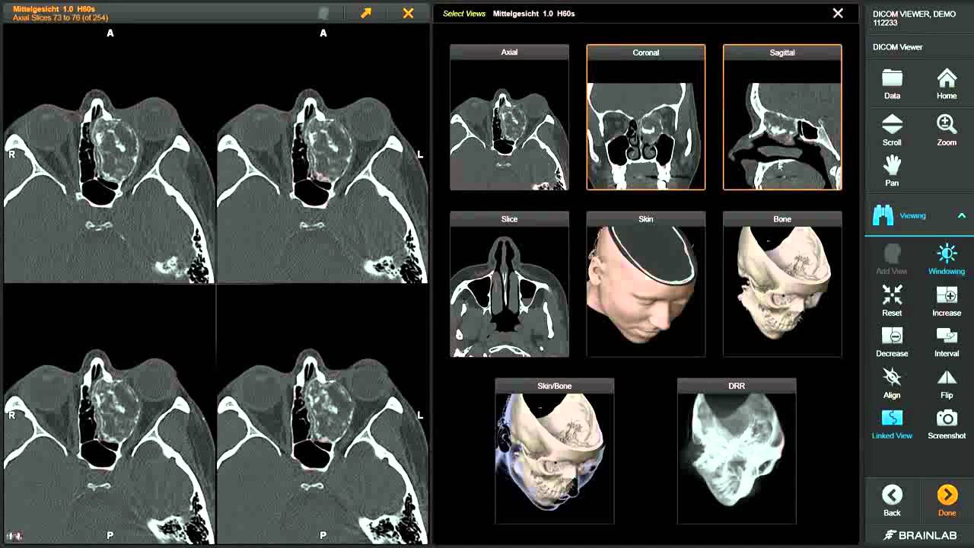The height and width of the screenshot is (548, 974).
Task: Activate the Windowing tool
Action: [x=947, y=259]
